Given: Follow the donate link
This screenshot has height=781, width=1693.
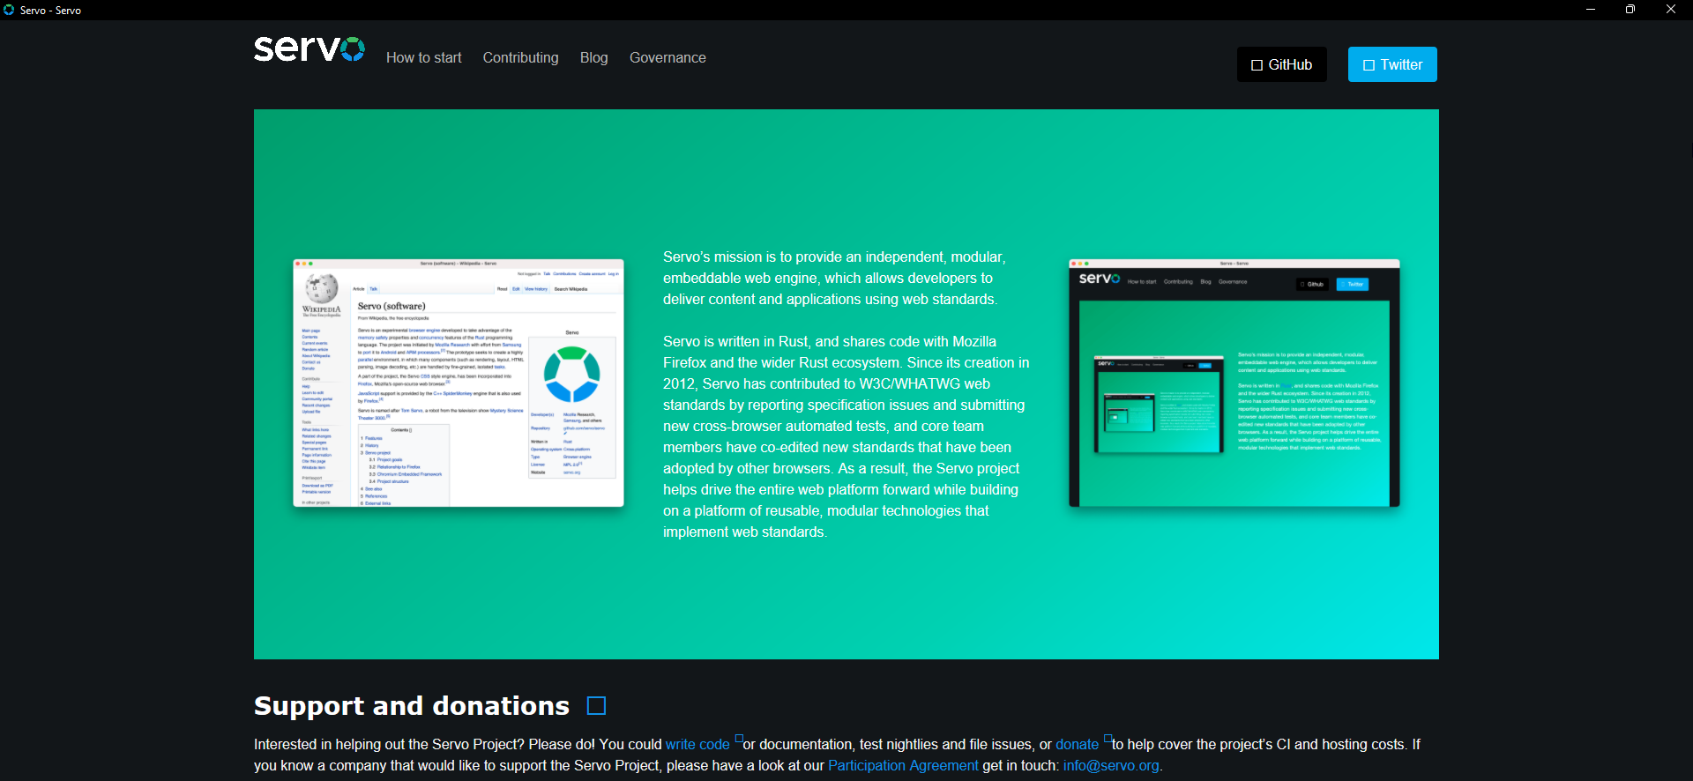Looking at the screenshot, I should pyautogui.click(x=1077, y=745).
